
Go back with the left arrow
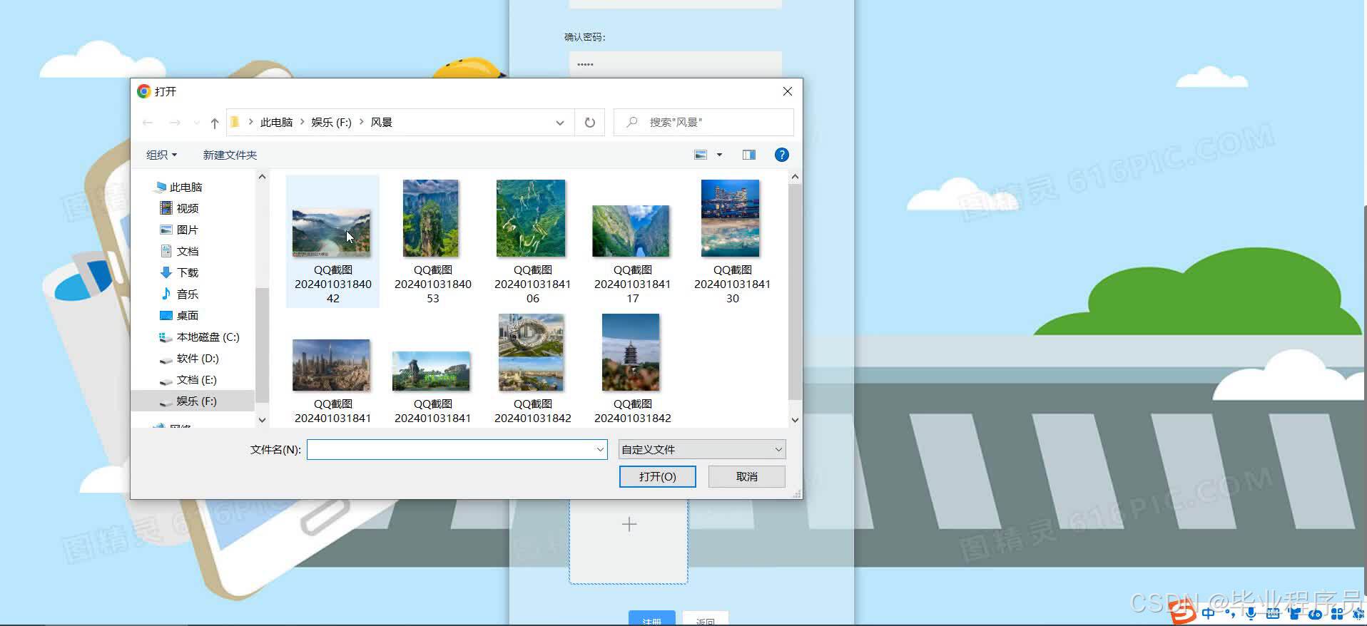tap(148, 123)
